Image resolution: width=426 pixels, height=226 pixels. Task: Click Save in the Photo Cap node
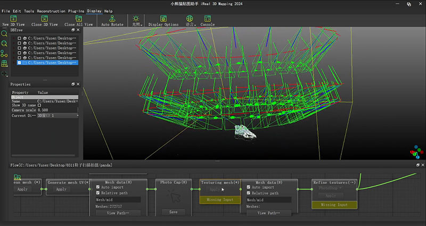174,212
